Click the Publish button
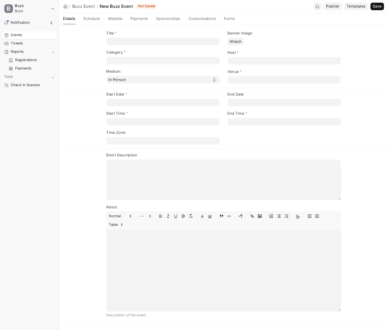The height and width of the screenshot is (330, 388). pos(332,6)
